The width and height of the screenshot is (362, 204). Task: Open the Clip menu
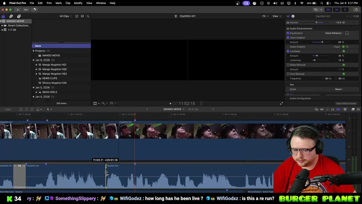[68, 3]
